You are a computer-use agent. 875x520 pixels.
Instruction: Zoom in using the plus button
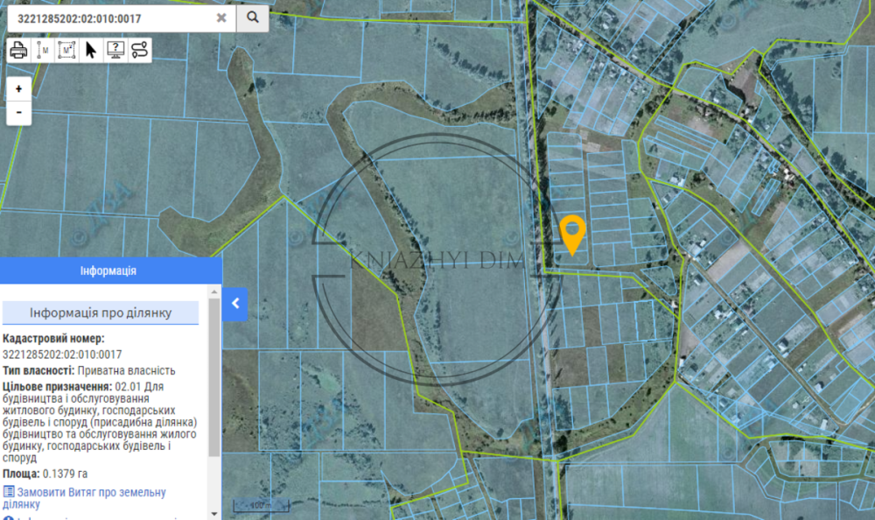18,88
